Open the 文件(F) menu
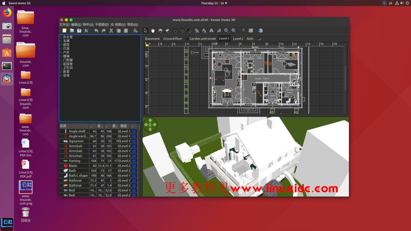Viewport: 411px width, 231px height. tap(64, 25)
